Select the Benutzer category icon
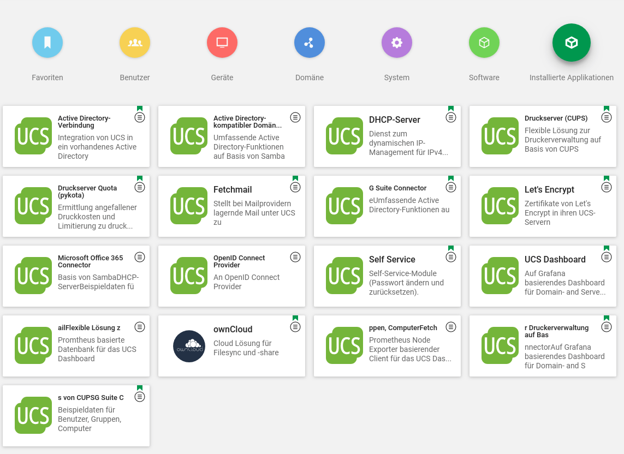 click(135, 43)
